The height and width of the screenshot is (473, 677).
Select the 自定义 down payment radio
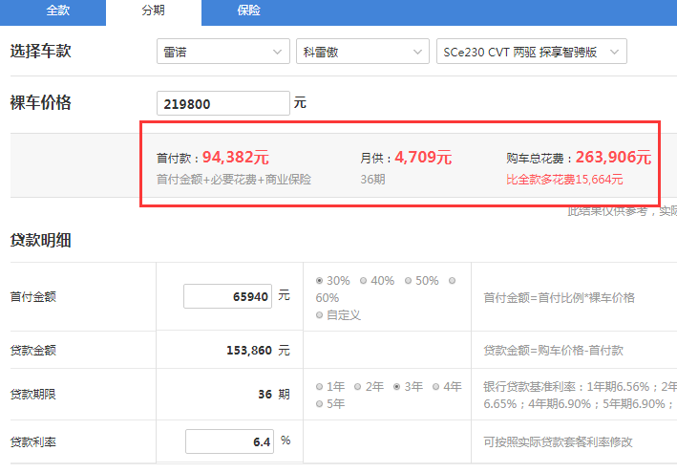pos(320,315)
